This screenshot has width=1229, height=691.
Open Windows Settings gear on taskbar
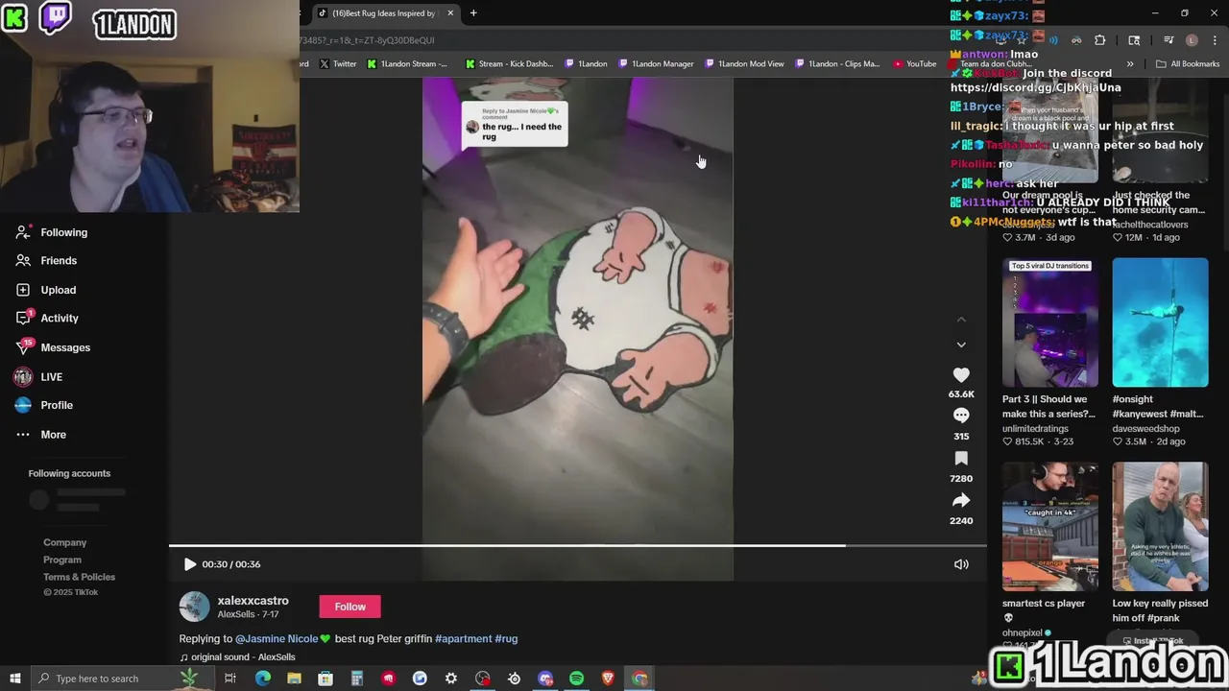451,679
